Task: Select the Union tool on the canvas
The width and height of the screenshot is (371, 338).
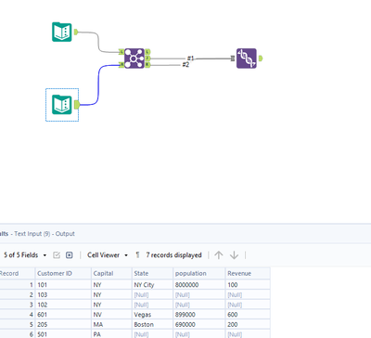Action: tap(247, 58)
